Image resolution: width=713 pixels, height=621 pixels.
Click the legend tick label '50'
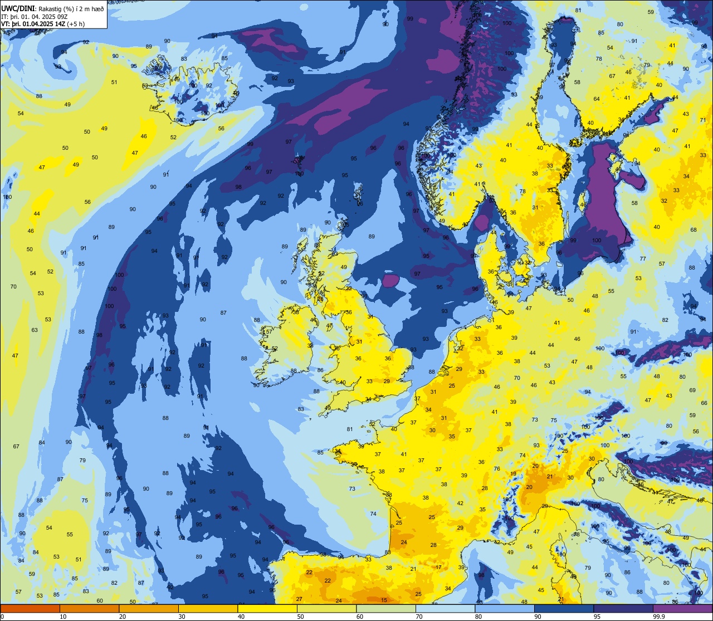(300, 617)
